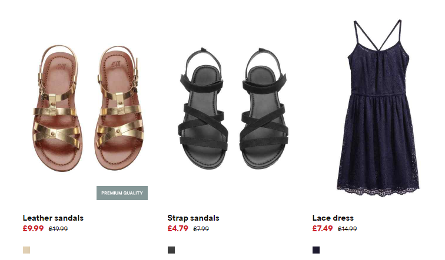Select the dark grey swatch under Strap sandals
The height and width of the screenshot is (260, 445).
point(171,250)
